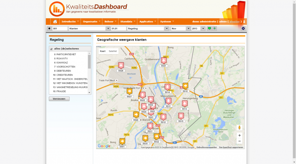Click the green comment bubble icon

(x=210, y=29)
